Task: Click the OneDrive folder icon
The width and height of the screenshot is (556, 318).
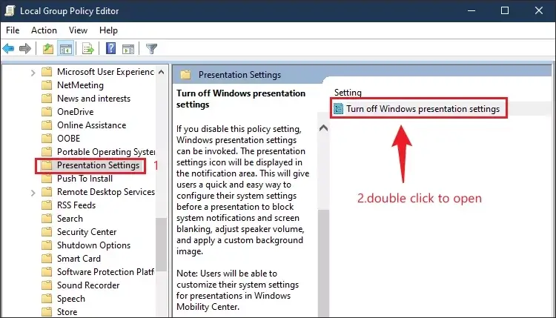Action: tap(47, 112)
